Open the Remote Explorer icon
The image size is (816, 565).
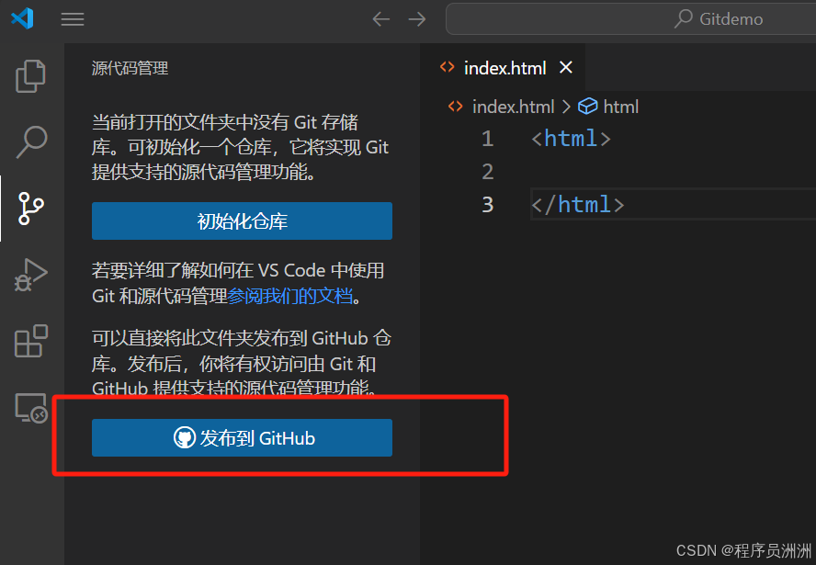(31, 408)
